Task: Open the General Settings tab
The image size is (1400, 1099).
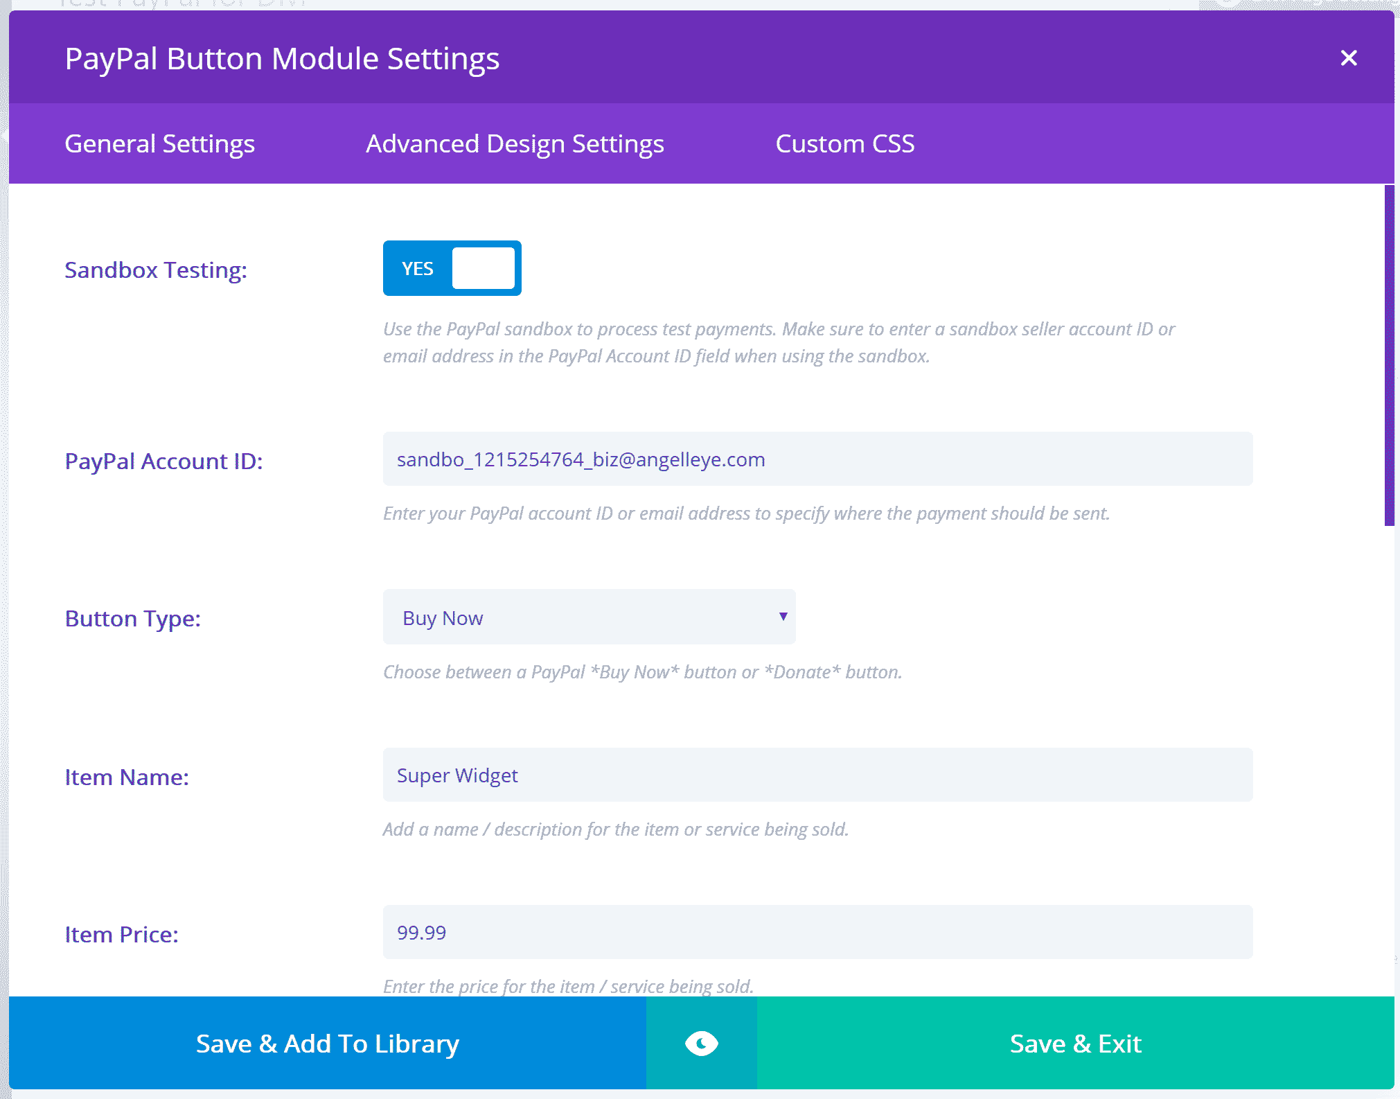Action: pos(160,143)
